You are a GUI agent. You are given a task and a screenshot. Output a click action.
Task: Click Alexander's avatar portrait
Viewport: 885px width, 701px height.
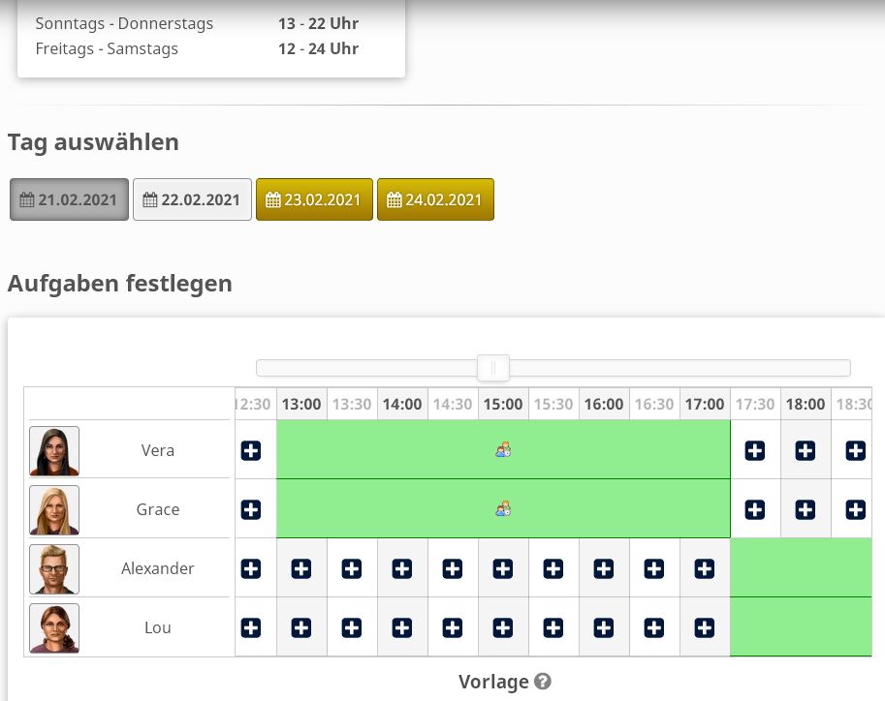(x=54, y=569)
